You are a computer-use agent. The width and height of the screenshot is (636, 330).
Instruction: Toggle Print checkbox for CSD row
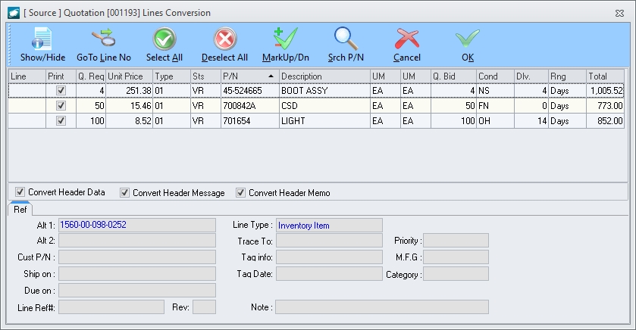coord(61,105)
